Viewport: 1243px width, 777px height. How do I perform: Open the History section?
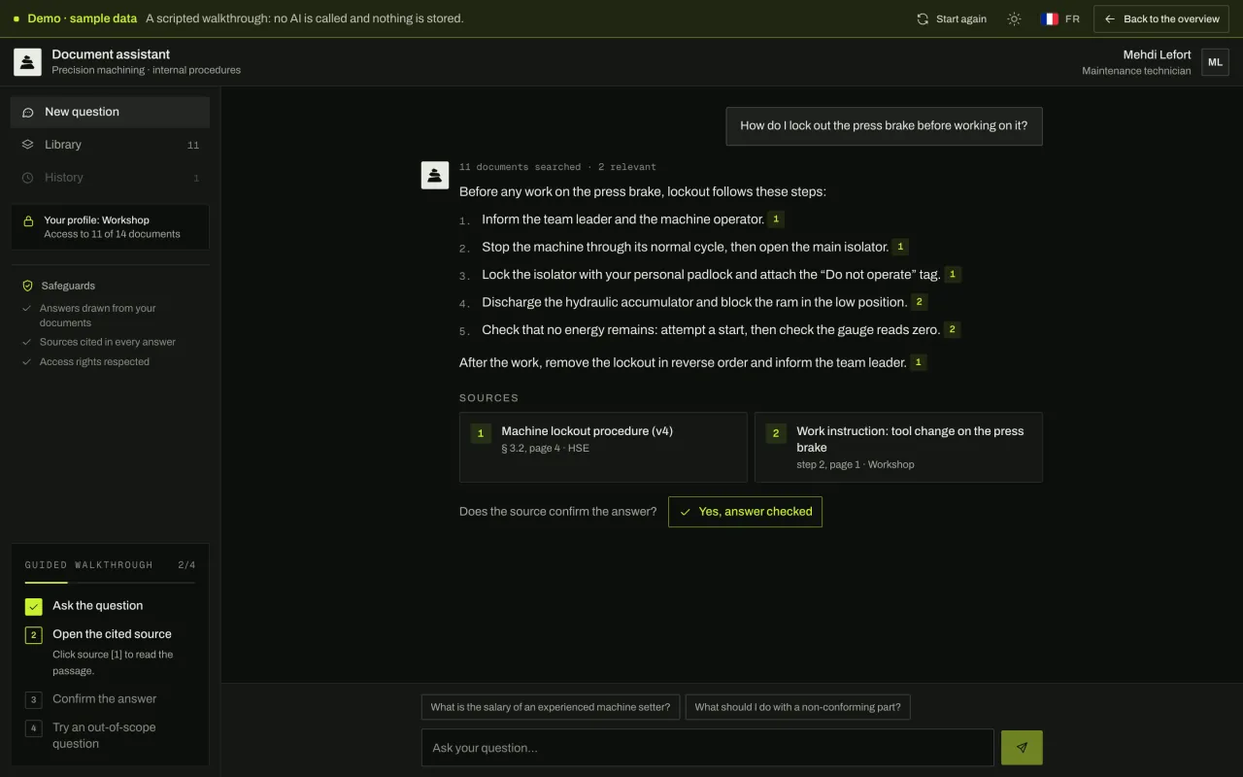(110, 178)
